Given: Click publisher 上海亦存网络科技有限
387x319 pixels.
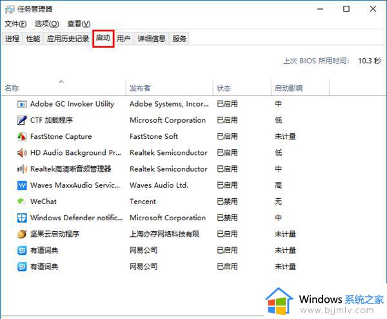Looking at the screenshot, I should pos(164,234).
